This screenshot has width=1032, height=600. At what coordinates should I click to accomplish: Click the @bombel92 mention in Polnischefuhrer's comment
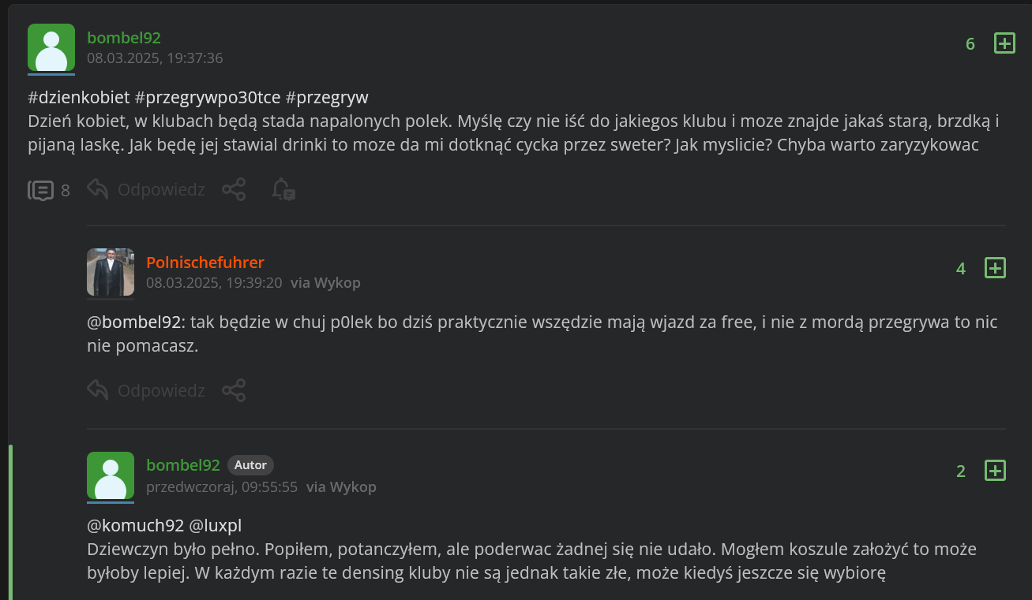tap(134, 322)
